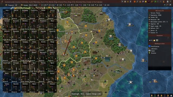This screenshot has height=97, width=173.
Task: Click the Deathlight order hint at bottom
Action: 86,94
